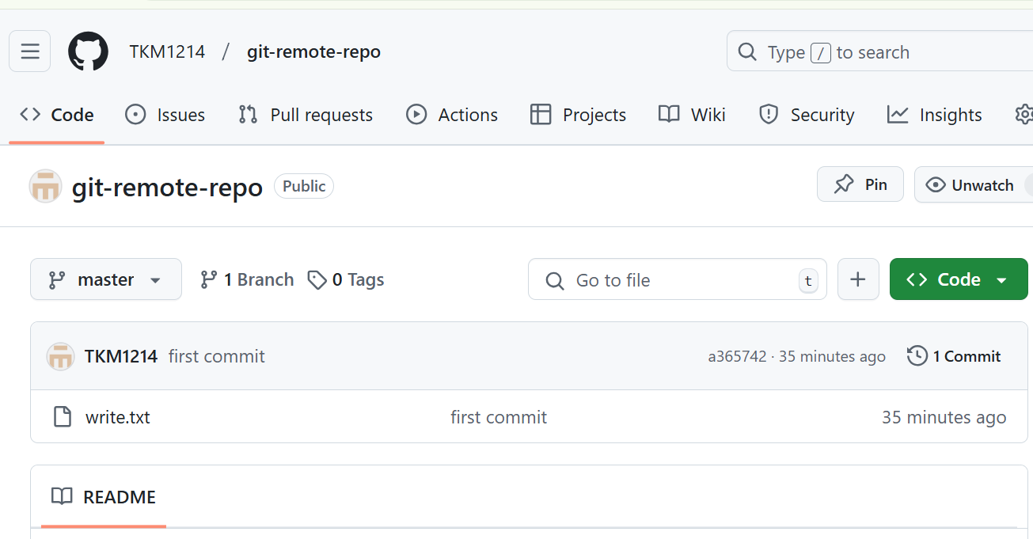Open the Insights tab
The width and height of the screenshot is (1033, 539).
coord(934,115)
